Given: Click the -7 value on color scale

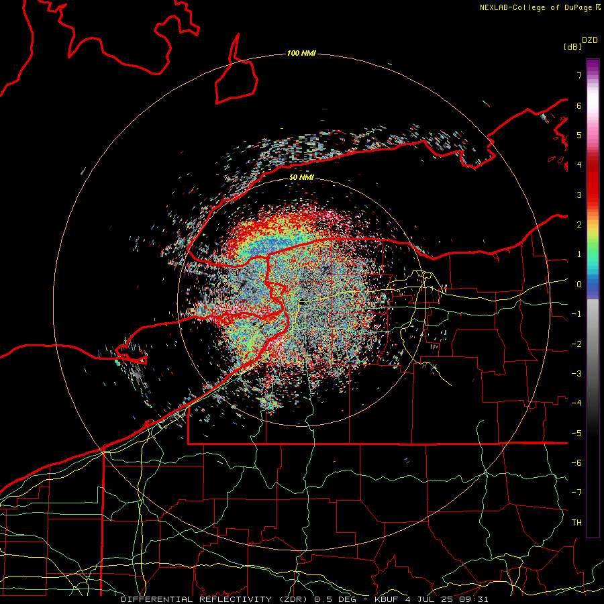Looking at the screenshot, I should tap(576, 493).
